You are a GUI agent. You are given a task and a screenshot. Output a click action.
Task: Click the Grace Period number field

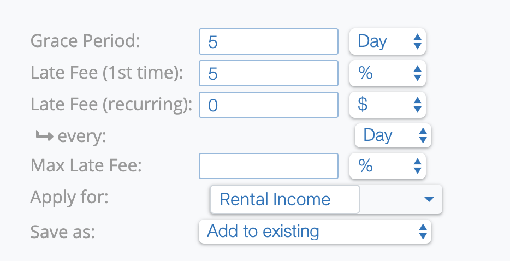pyautogui.click(x=269, y=42)
